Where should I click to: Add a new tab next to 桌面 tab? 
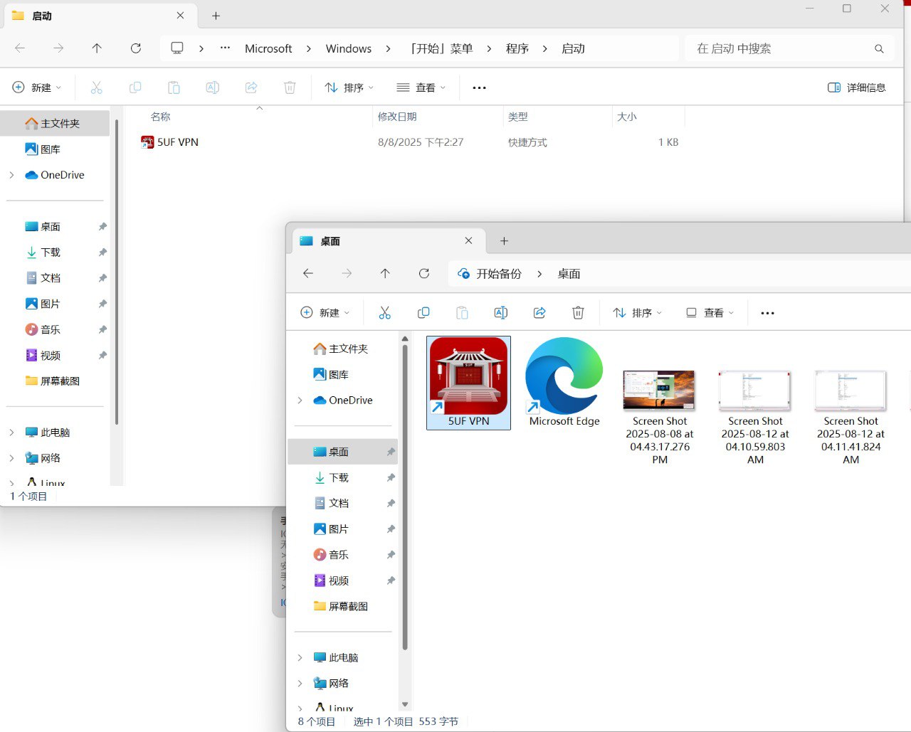[504, 241]
